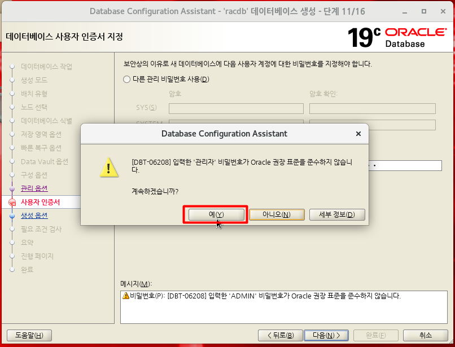Close the main assistant window
Image resolution: width=455 pixels, height=347 pixels.
(x=443, y=12)
